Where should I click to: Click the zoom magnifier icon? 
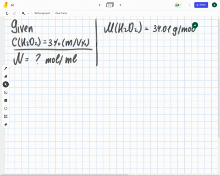click(x=23, y=13)
